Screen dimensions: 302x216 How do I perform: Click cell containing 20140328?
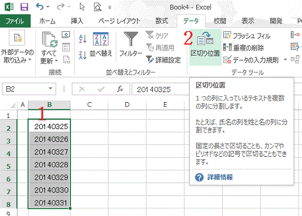49,164
